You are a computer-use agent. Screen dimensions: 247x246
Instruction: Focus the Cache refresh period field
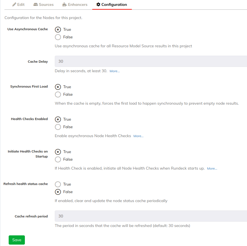click(151, 216)
